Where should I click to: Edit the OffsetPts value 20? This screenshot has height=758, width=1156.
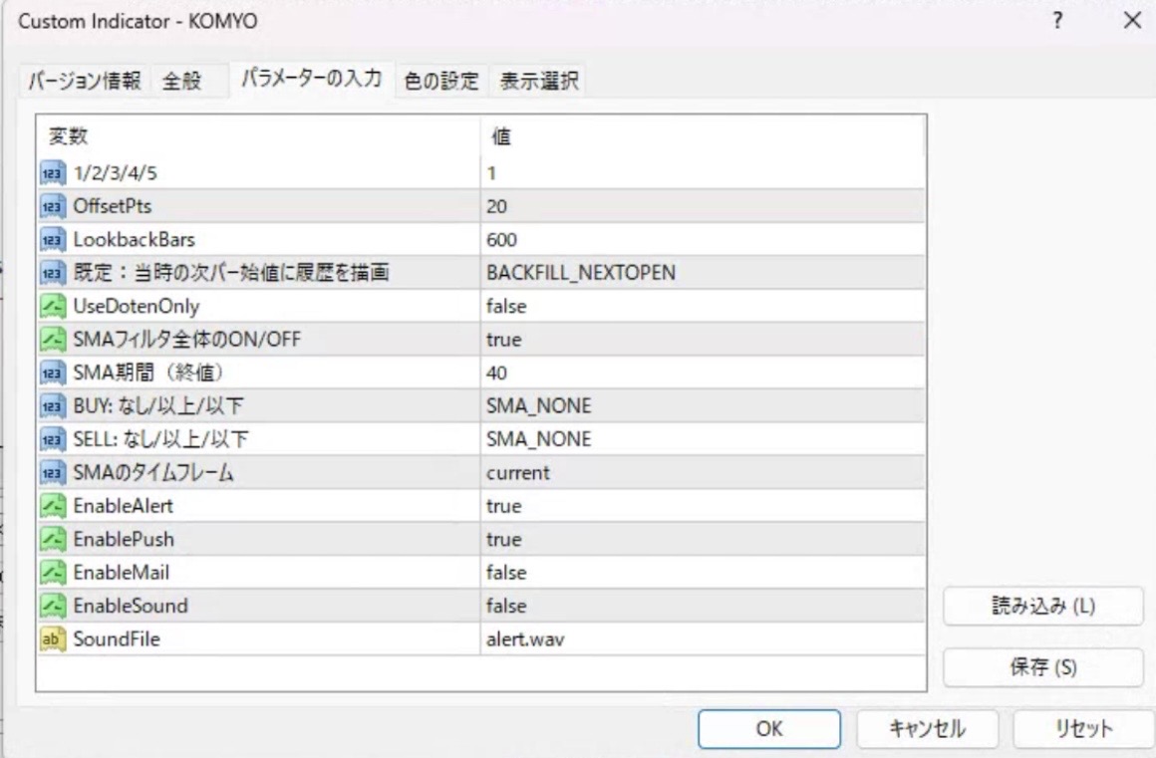pyautogui.click(x=703, y=206)
